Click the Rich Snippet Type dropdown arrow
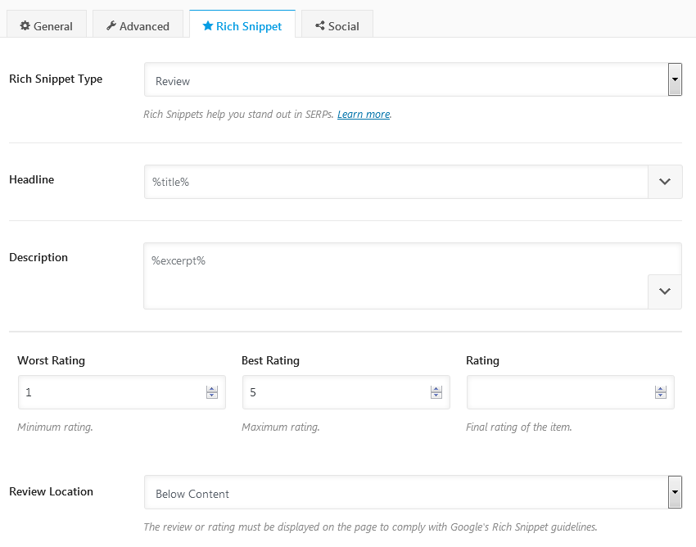 676,79
